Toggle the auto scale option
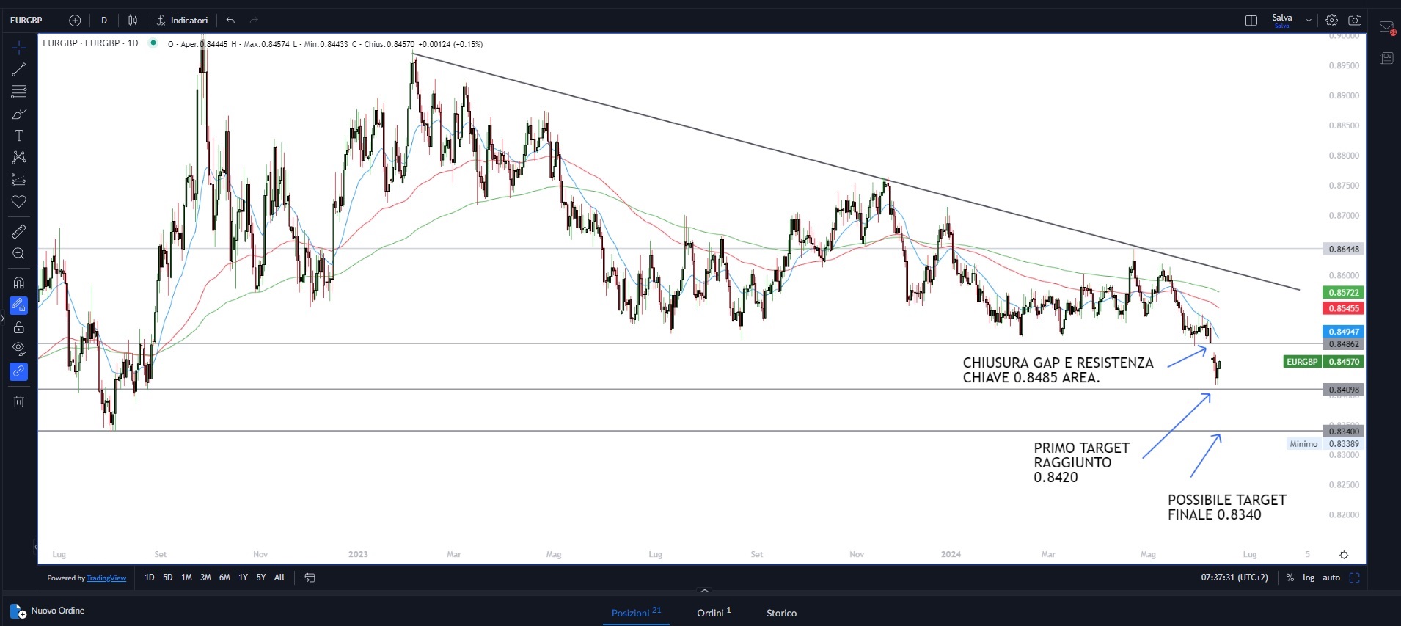The image size is (1401, 626). (x=1331, y=578)
